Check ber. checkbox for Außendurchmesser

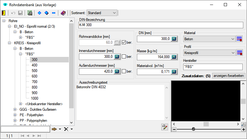124,71
